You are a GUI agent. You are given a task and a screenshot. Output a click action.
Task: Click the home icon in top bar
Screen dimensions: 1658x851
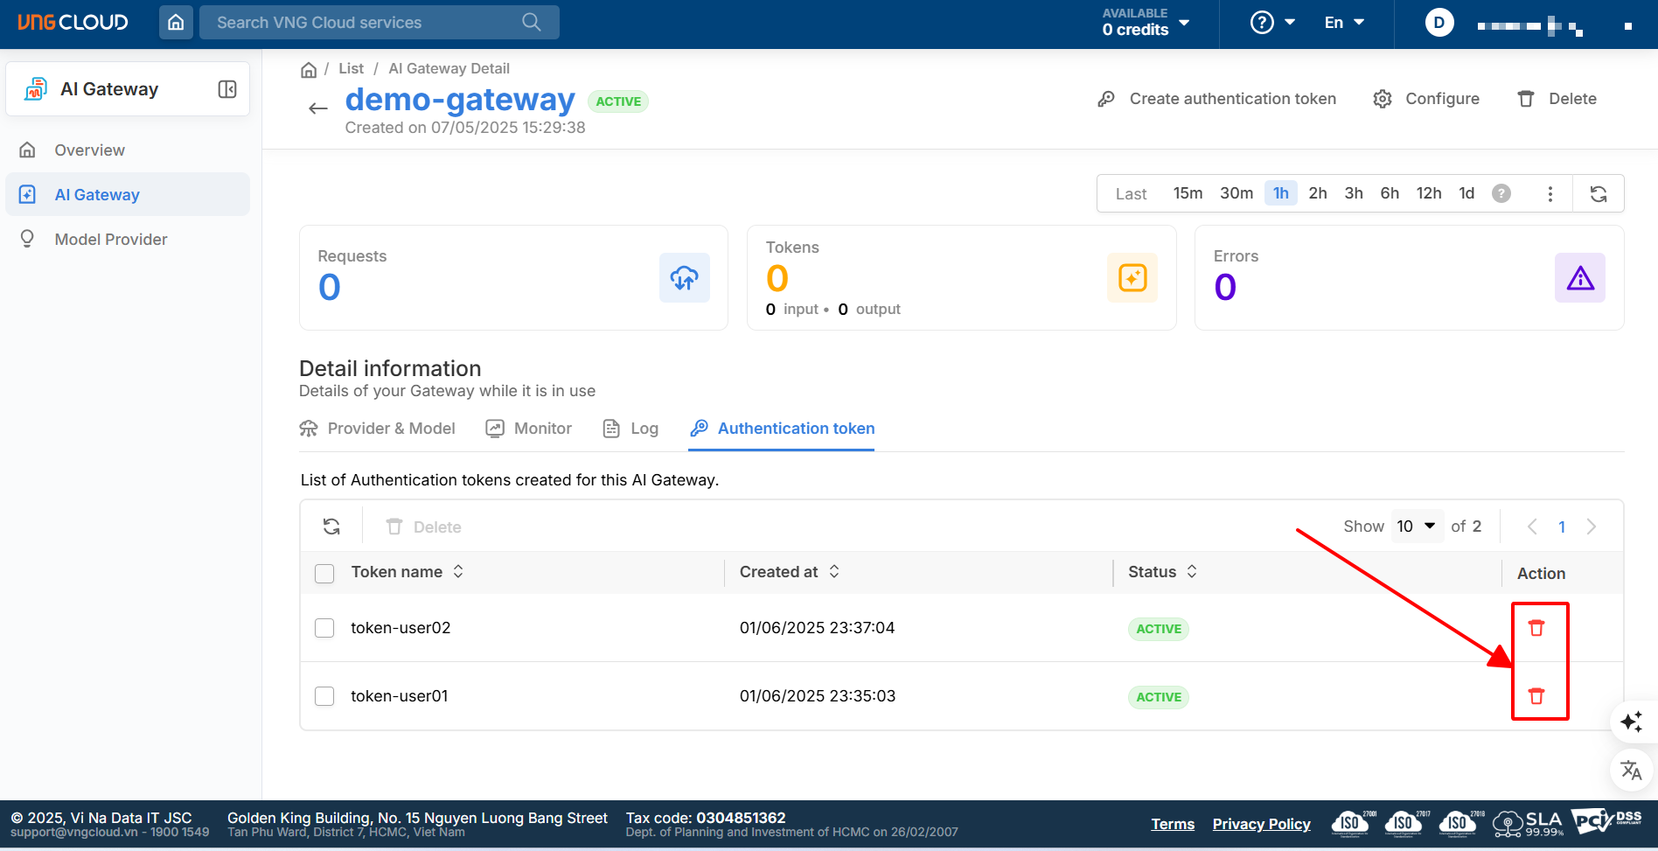coord(176,23)
